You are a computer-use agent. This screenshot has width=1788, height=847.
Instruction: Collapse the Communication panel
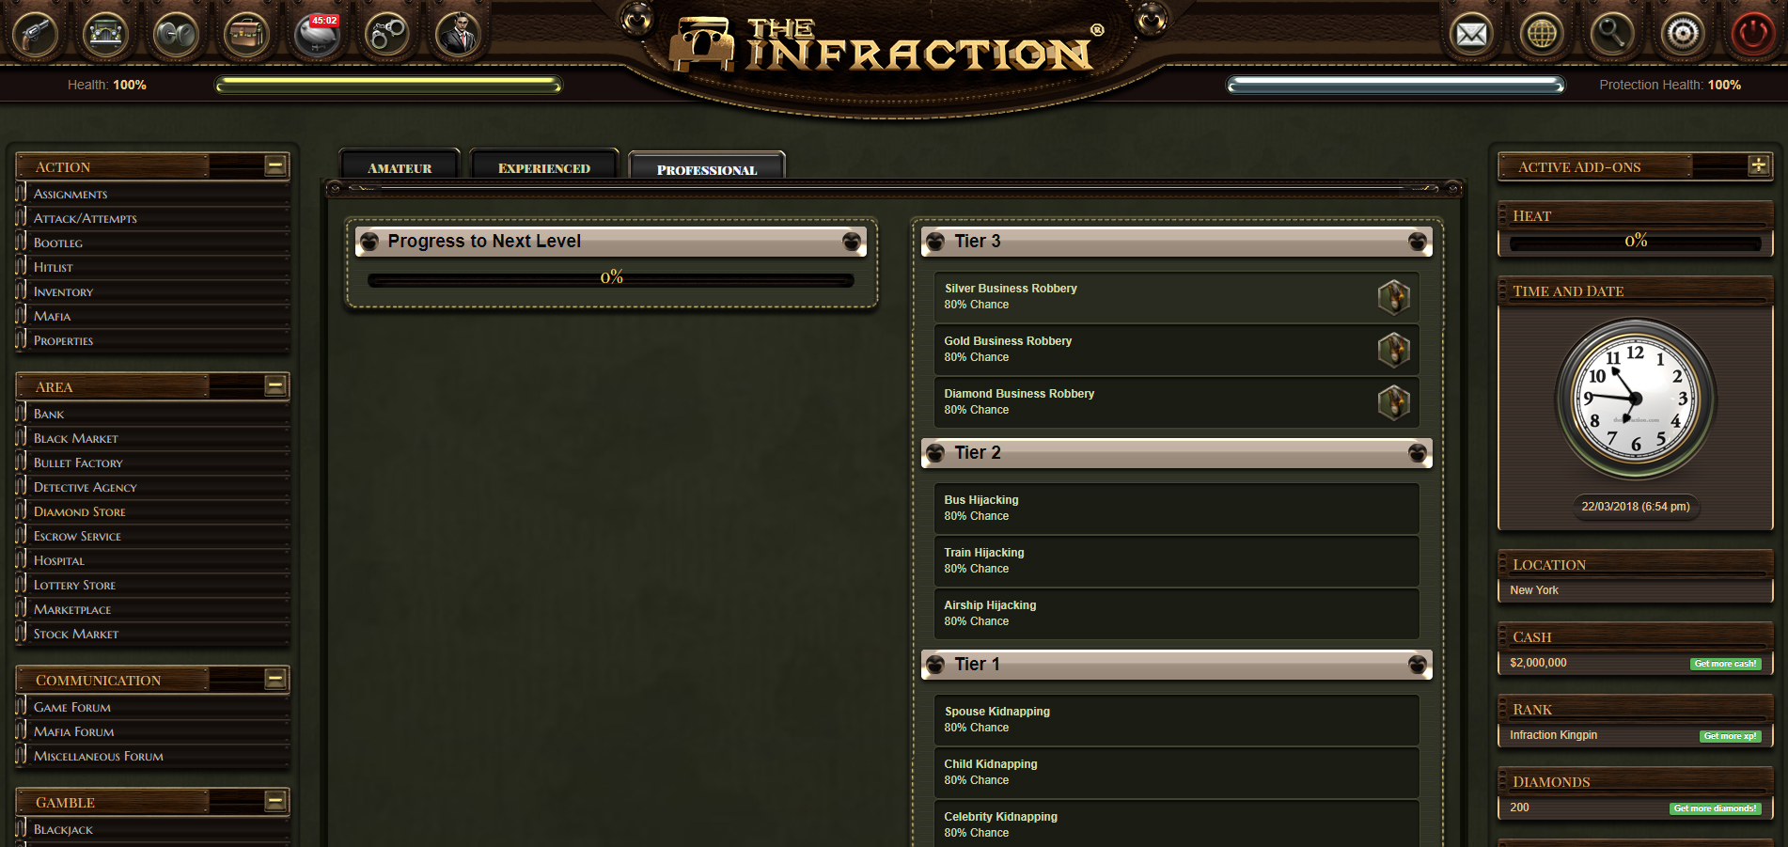275,679
